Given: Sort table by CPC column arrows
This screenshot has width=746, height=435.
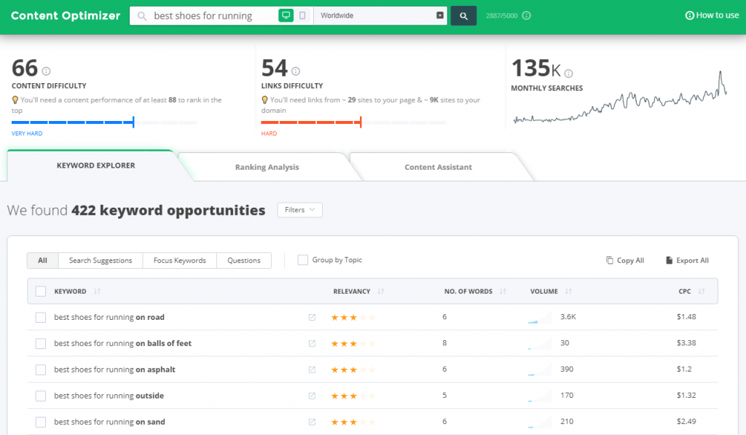Looking at the screenshot, I should pos(702,291).
